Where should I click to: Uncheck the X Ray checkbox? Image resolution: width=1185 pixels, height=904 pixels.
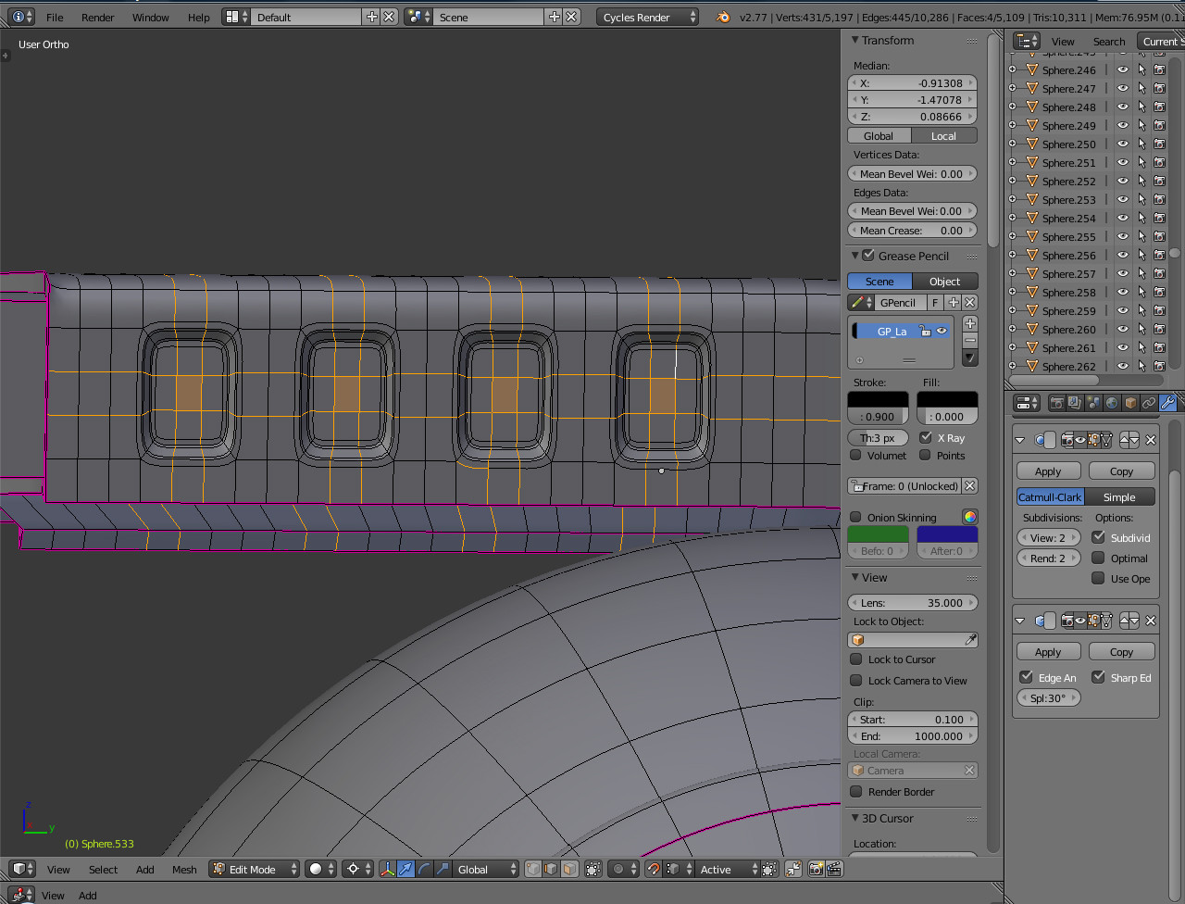click(926, 437)
